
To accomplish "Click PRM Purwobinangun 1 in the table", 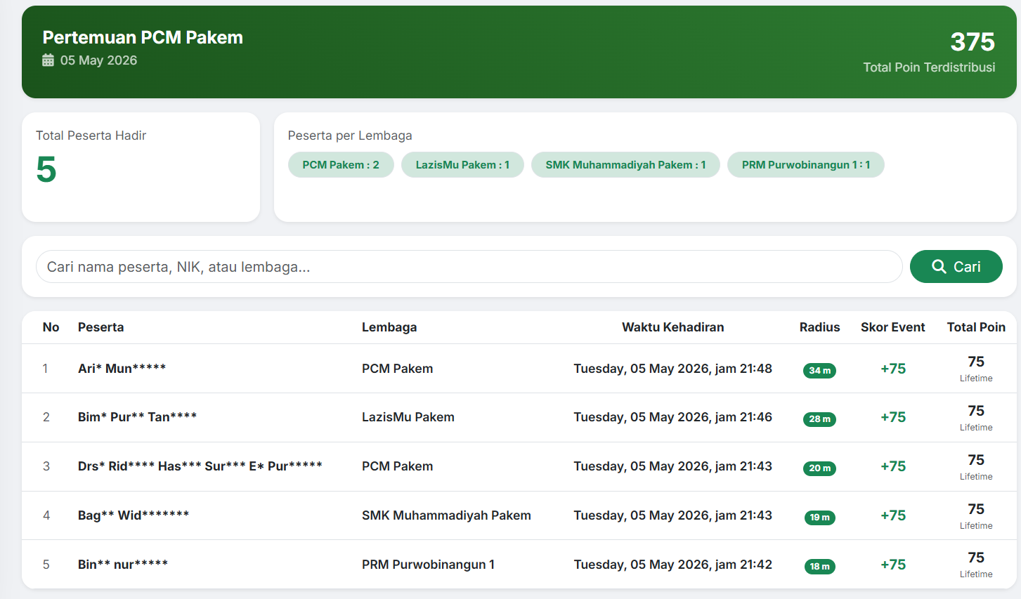I will tap(428, 565).
